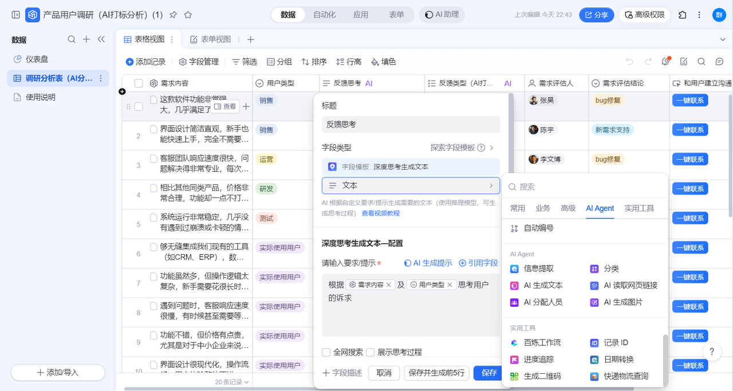The width and height of the screenshot is (733, 391).
Task: Select the 百炼工作流 tool icon
Action: click(x=514, y=343)
